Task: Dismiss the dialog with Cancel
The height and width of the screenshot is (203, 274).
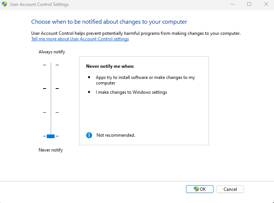Action: (x=230, y=189)
